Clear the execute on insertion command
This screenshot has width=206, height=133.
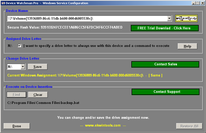(x=38, y=95)
